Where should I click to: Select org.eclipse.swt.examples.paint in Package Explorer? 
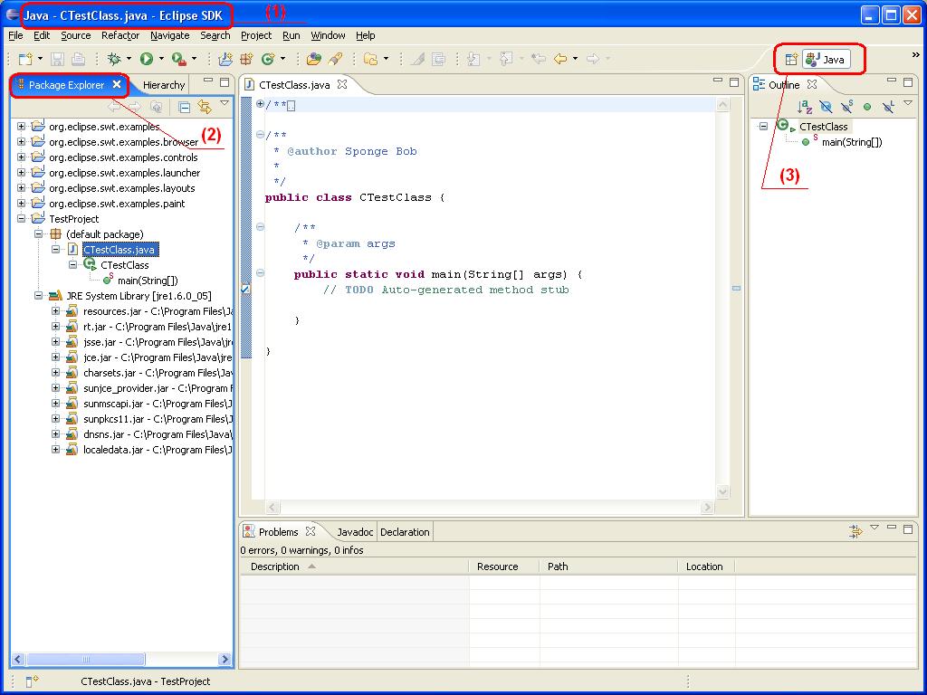click(x=117, y=204)
